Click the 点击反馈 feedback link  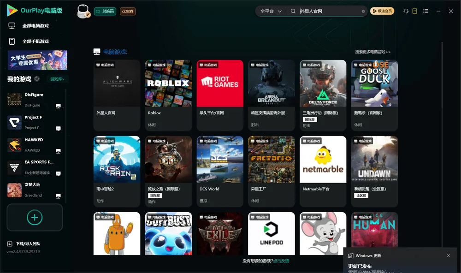pyautogui.click(x=281, y=261)
